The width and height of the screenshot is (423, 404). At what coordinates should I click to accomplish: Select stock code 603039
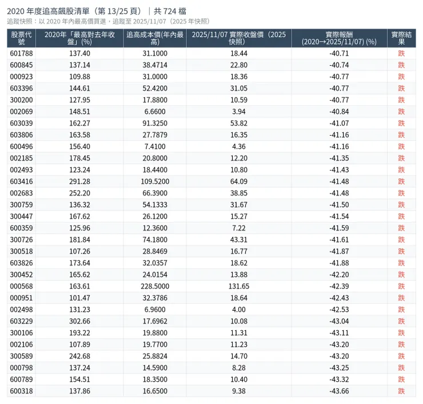coord(21,123)
